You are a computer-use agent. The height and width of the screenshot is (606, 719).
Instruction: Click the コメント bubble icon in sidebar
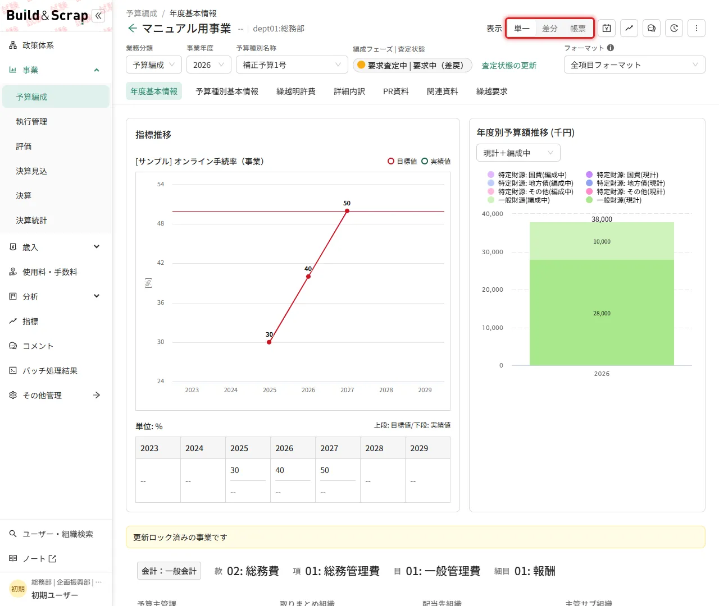click(13, 346)
